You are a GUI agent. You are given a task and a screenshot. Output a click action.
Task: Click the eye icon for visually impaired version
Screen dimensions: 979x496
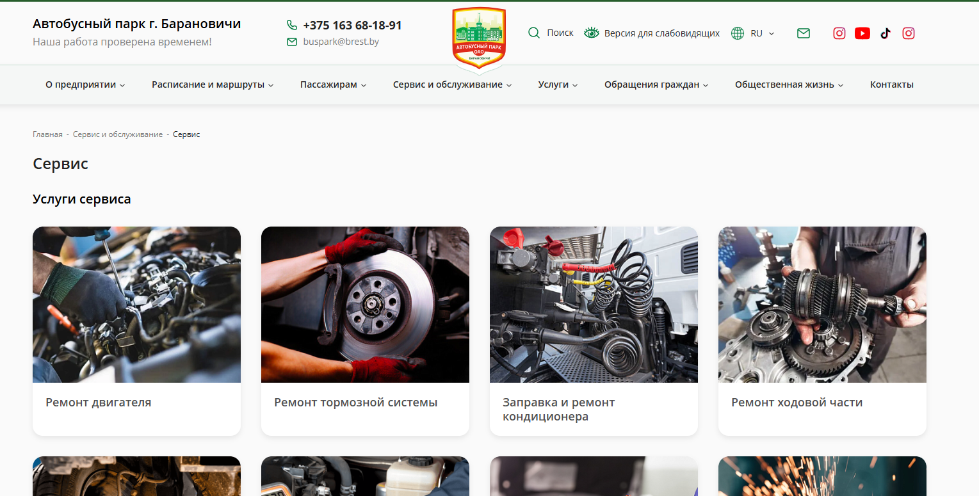tap(592, 33)
